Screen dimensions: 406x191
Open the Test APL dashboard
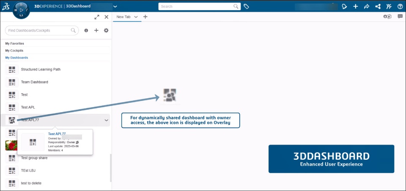28,108
